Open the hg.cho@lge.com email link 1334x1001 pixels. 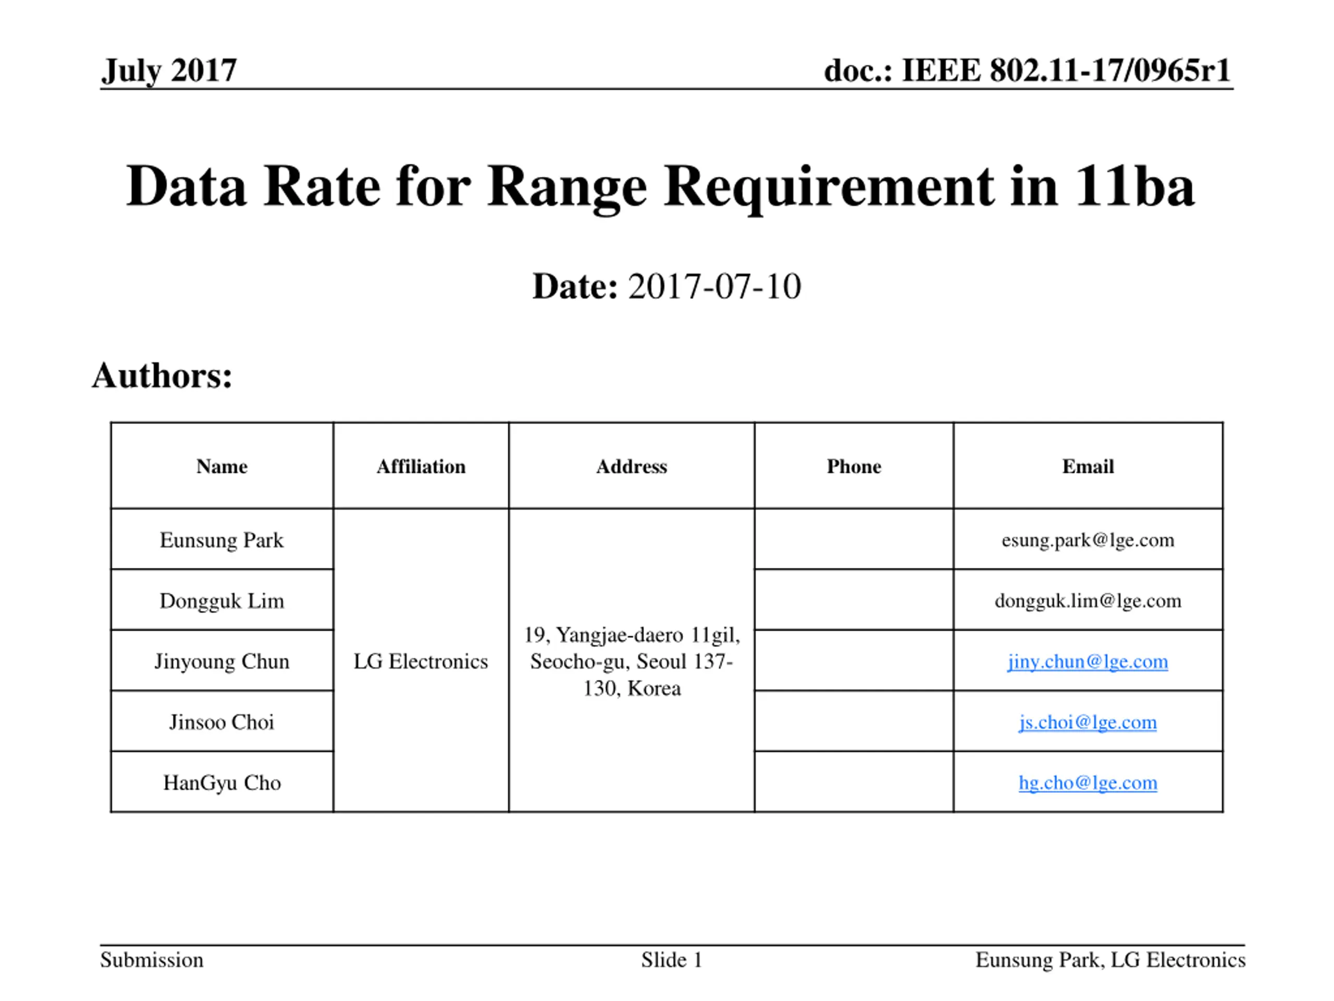1088,783
